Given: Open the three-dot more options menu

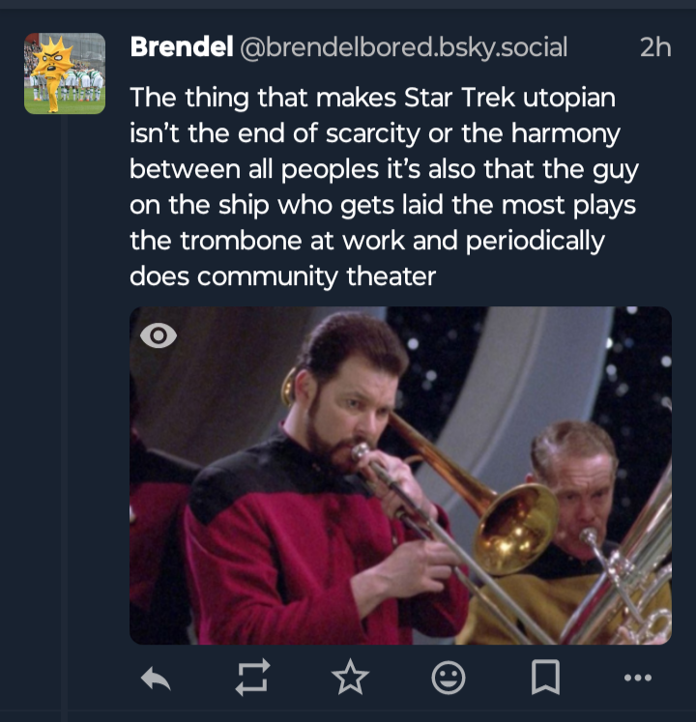Looking at the screenshot, I should tap(638, 679).
